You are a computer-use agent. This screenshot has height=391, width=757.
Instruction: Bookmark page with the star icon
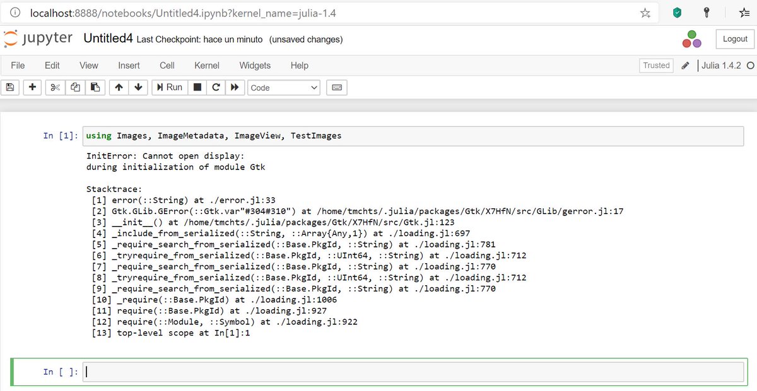pos(645,13)
